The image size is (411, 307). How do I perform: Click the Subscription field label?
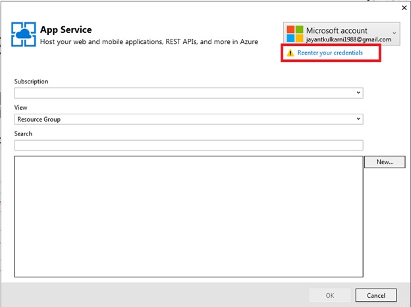31,82
